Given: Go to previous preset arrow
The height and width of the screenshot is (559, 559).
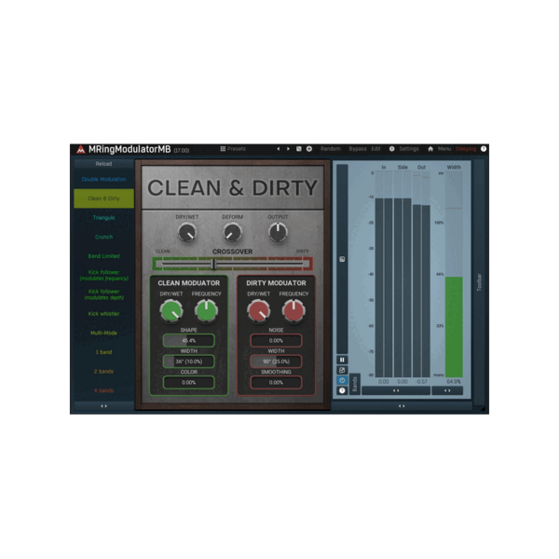Looking at the screenshot, I should (278, 149).
